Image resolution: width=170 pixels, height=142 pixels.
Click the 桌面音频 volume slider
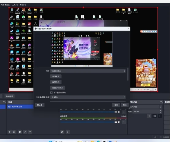click(x=88, y=122)
